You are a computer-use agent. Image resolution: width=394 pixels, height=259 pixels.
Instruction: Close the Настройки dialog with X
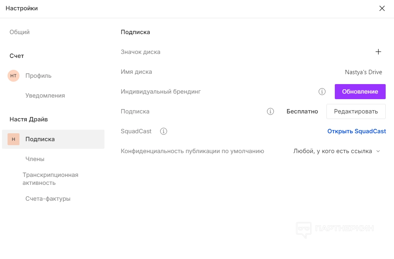click(382, 8)
